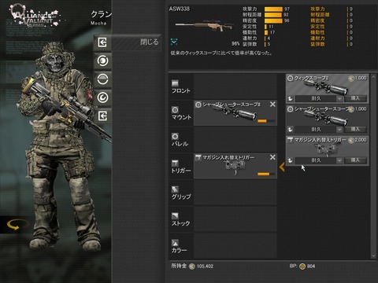Select the グリップ attachment category
The height and width of the screenshot is (283, 378).
(x=181, y=193)
